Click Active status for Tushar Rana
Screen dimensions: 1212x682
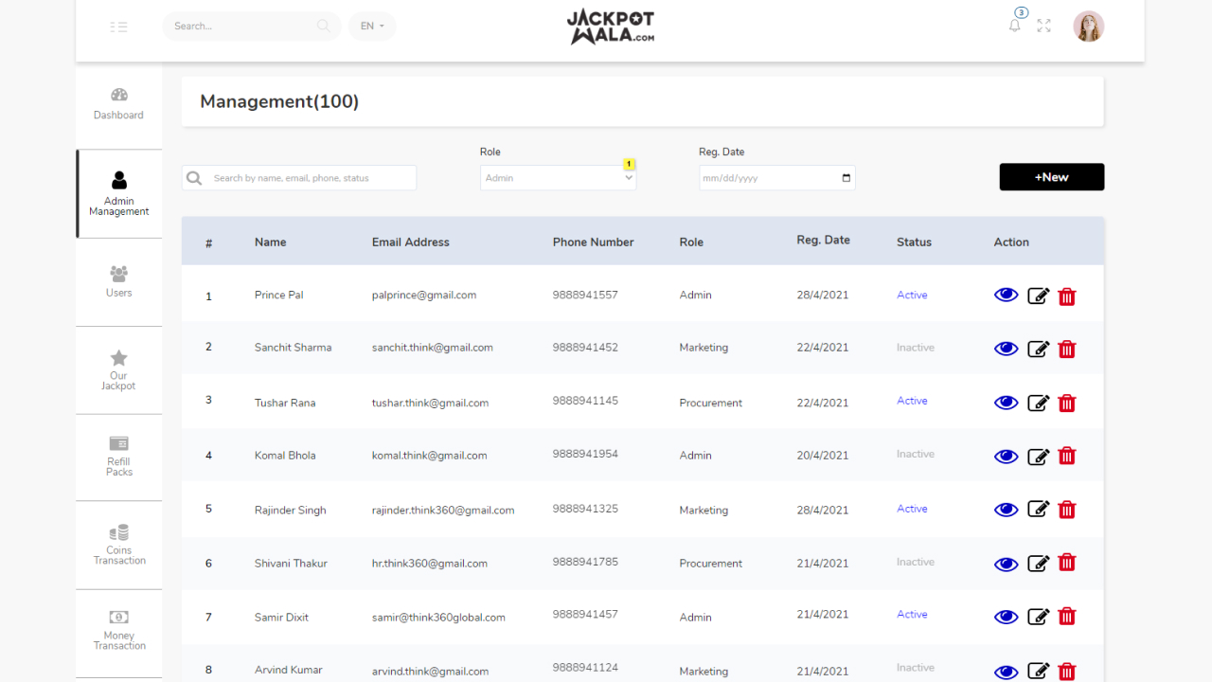[x=912, y=401]
